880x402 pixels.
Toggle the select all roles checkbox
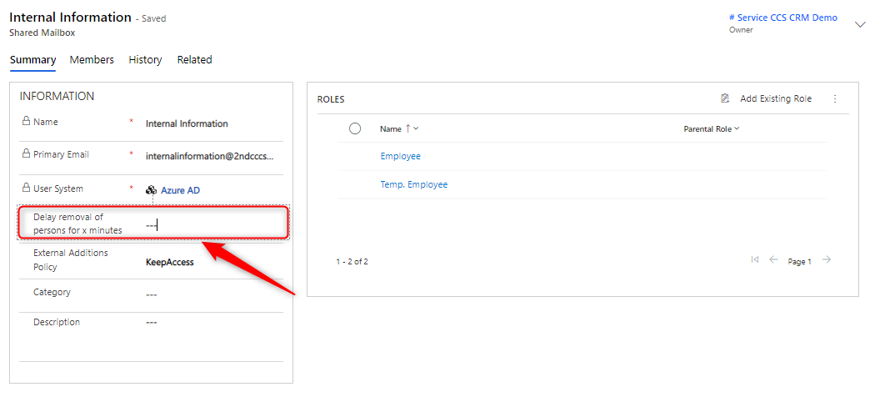[x=355, y=128]
